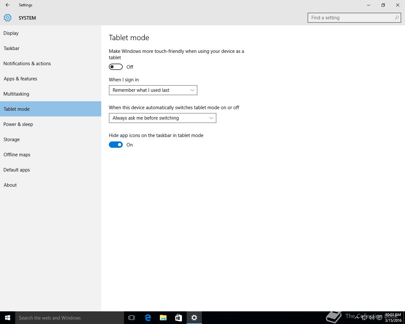This screenshot has height=324, width=405.
Task: Open the Store app from the taskbar
Action: 178,318
